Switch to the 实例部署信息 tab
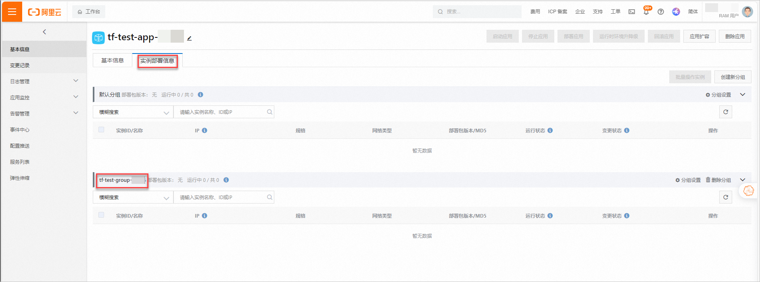The width and height of the screenshot is (760, 282). [x=157, y=61]
